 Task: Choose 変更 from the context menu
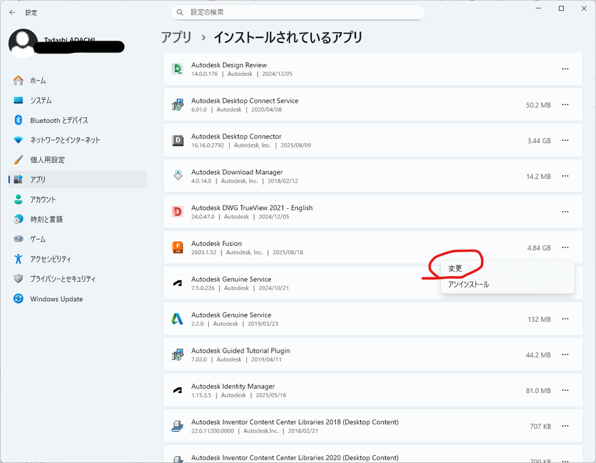[x=508, y=268]
